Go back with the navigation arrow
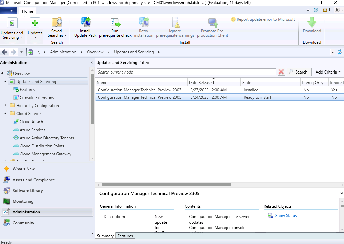 pyautogui.click(x=4, y=52)
